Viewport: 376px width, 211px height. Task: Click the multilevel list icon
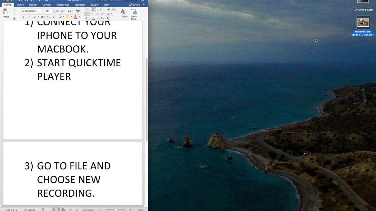point(101,9)
